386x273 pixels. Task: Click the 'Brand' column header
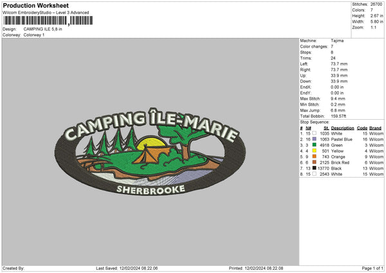[376, 128]
